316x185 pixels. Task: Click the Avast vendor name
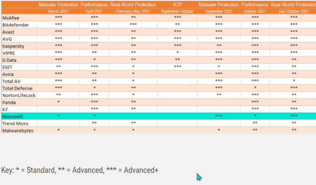8,32
